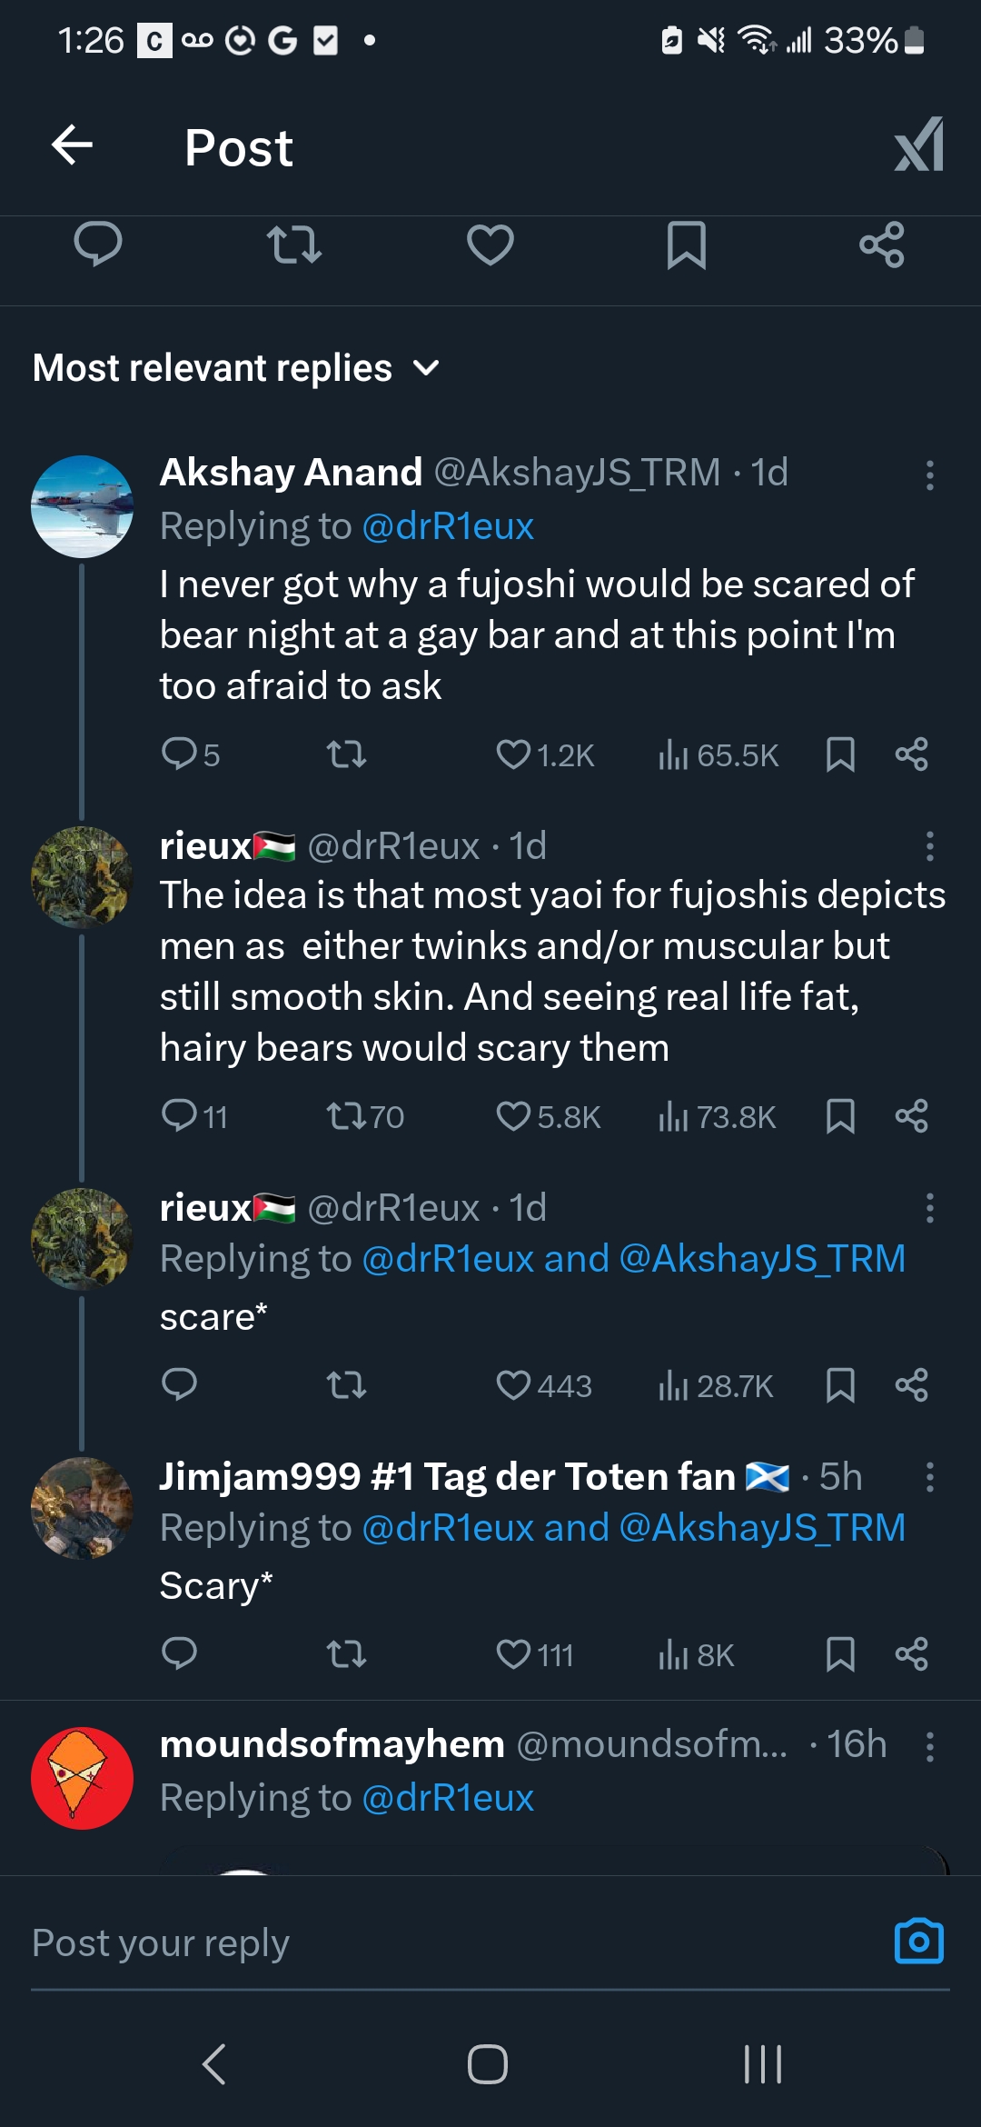Screen dimensions: 981x2127
Task: View analytics on rieux's yaoi explanation tweet
Action: coord(718,1116)
